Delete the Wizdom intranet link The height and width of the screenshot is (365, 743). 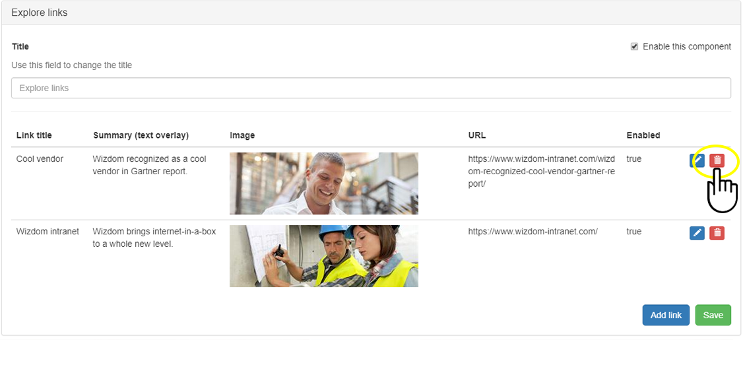pyautogui.click(x=717, y=233)
